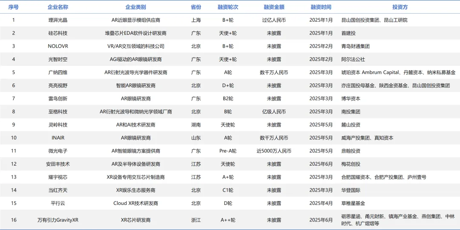Click funding amount 过亿人民币

click(x=274, y=20)
